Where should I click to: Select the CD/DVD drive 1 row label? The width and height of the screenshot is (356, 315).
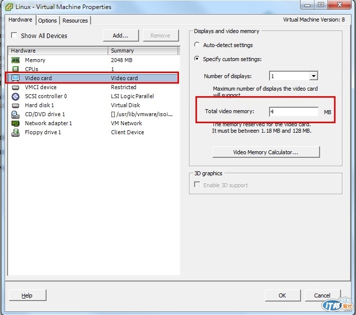click(x=45, y=114)
